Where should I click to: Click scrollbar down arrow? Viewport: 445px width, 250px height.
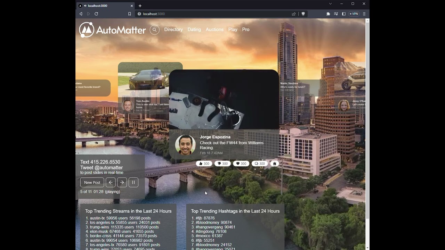[x=367, y=248]
